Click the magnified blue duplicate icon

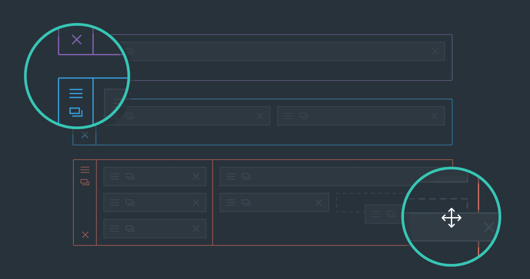coord(76,112)
